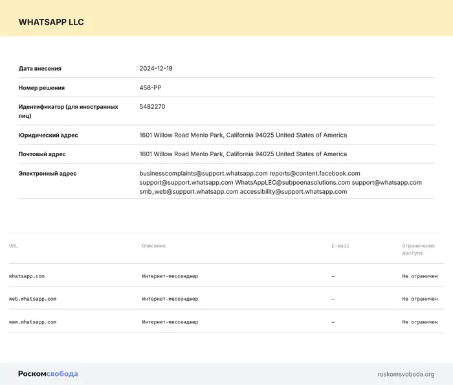Click the smb_web@support.whatsapp.com email
Viewport: 453px width, 385px height.
click(x=188, y=192)
